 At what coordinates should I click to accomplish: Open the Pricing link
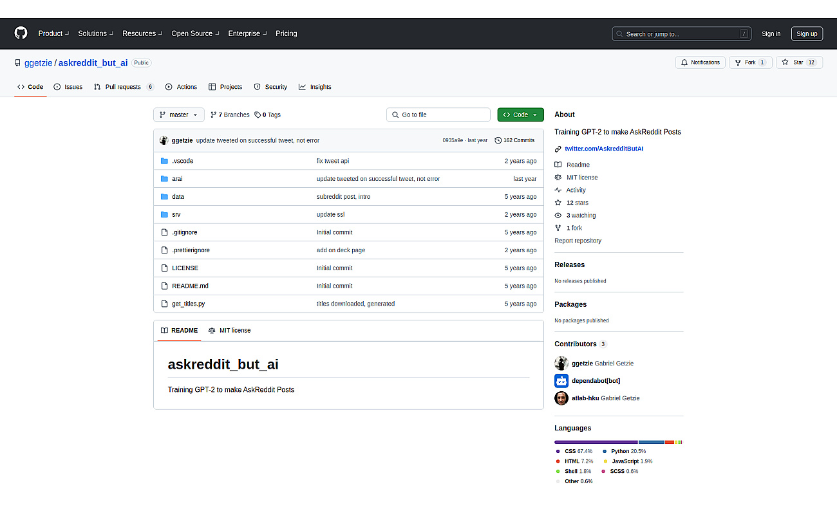[x=287, y=33]
